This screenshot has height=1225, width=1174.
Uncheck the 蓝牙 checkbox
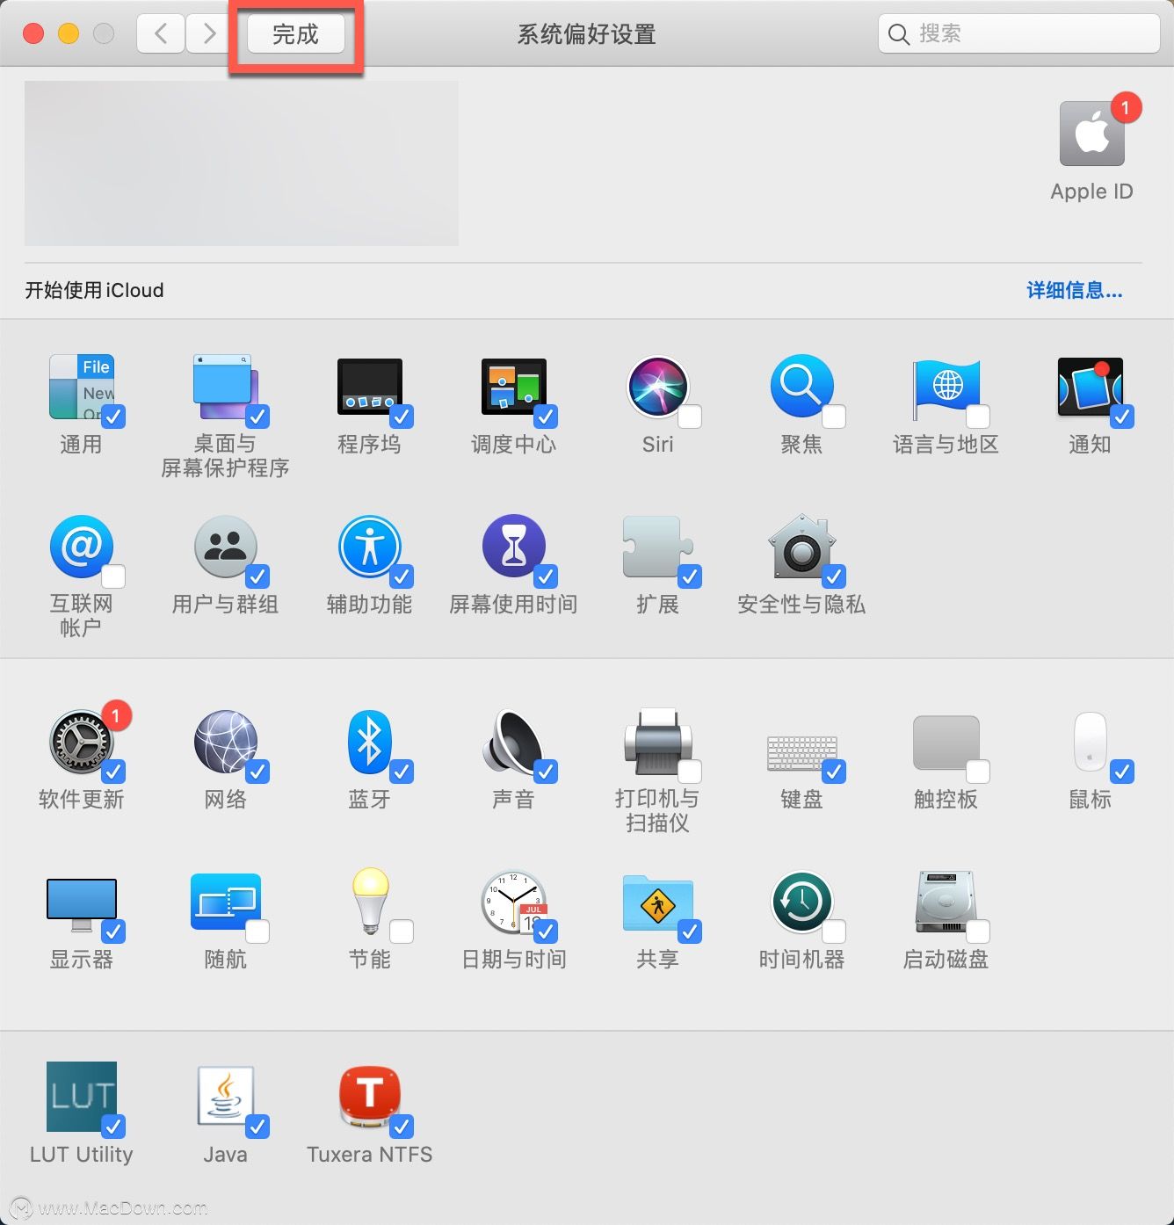click(402, 772)
